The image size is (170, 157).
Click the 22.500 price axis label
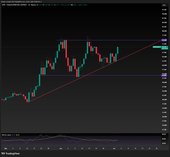click(164, 130)
